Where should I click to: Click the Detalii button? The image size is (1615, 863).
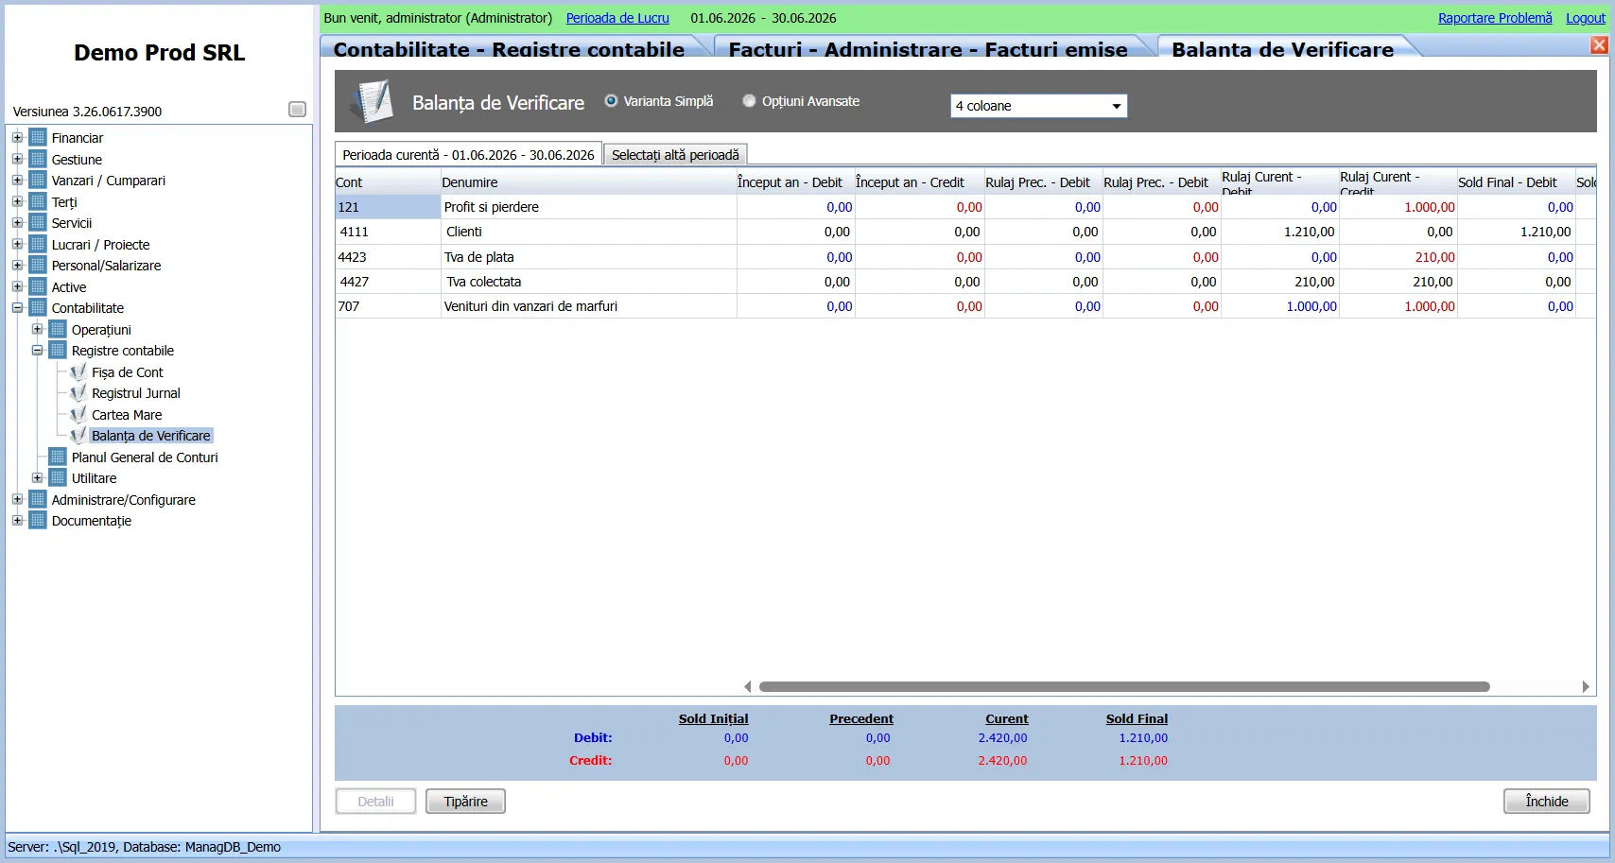(375, 802)
